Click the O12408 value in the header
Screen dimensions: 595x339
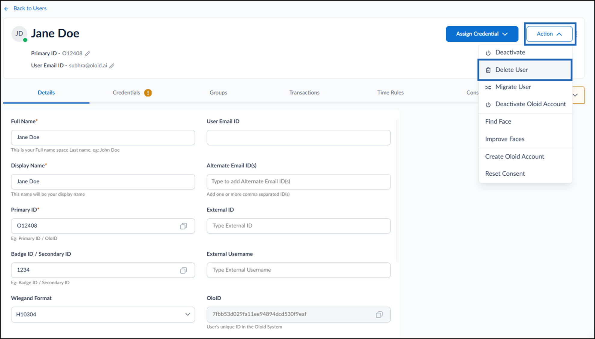(x=72, y=53)
